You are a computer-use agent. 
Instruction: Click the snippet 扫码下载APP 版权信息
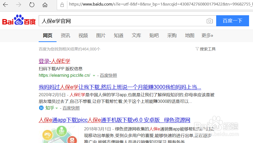coord(61,69)
